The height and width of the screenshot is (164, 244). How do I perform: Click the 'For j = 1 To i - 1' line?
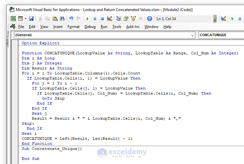[x=54, y=83]
